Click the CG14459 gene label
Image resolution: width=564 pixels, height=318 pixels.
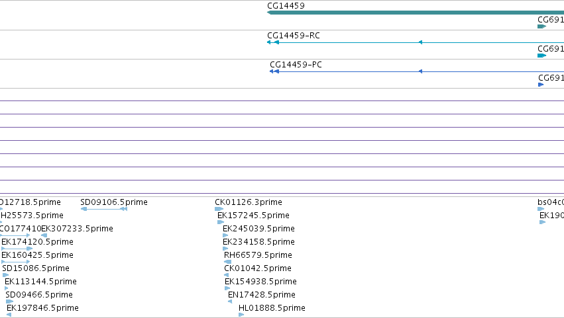click(x=286, y=6)
